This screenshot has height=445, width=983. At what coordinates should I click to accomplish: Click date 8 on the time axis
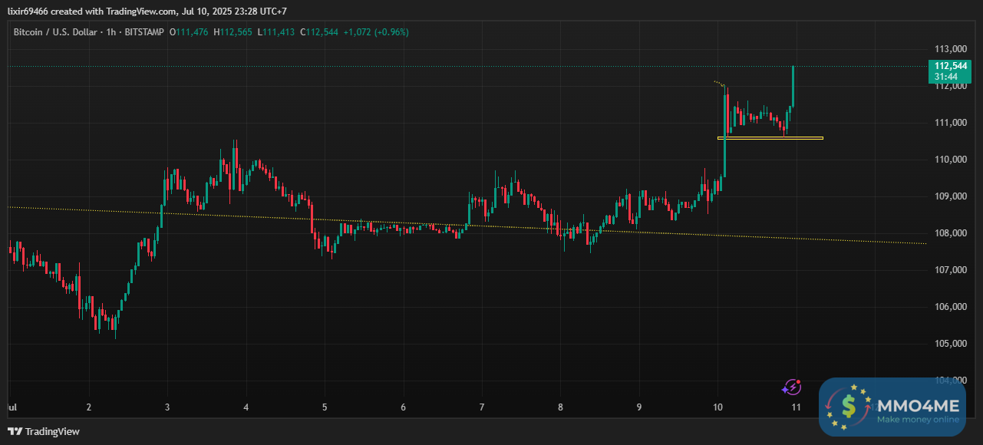pyautogui.click(x=561, y=407)
